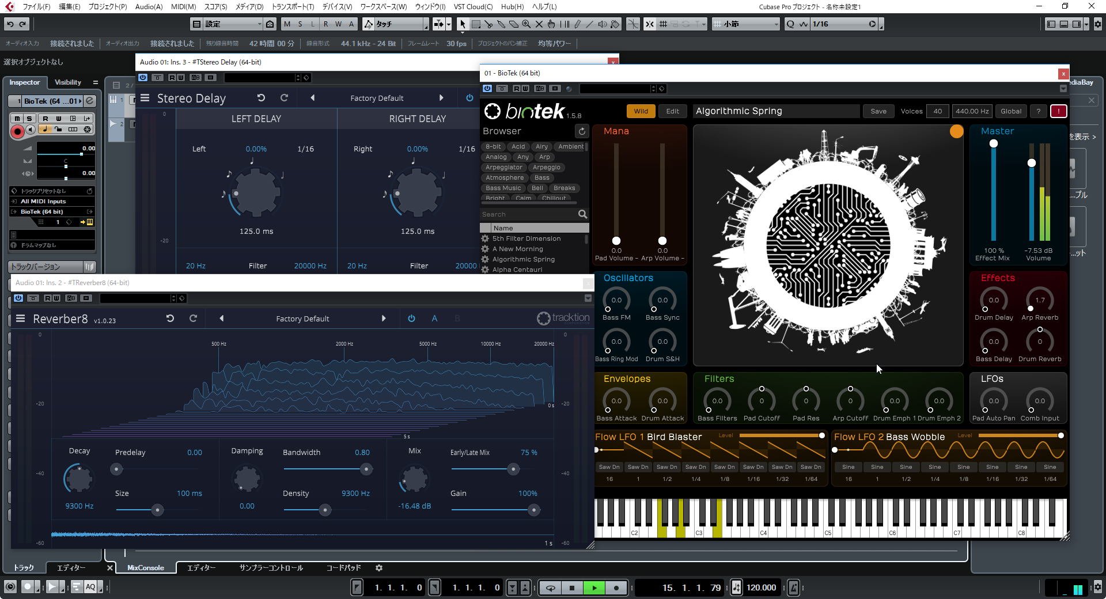Click the green transport Play button
1106x599 pixels.
594,588
